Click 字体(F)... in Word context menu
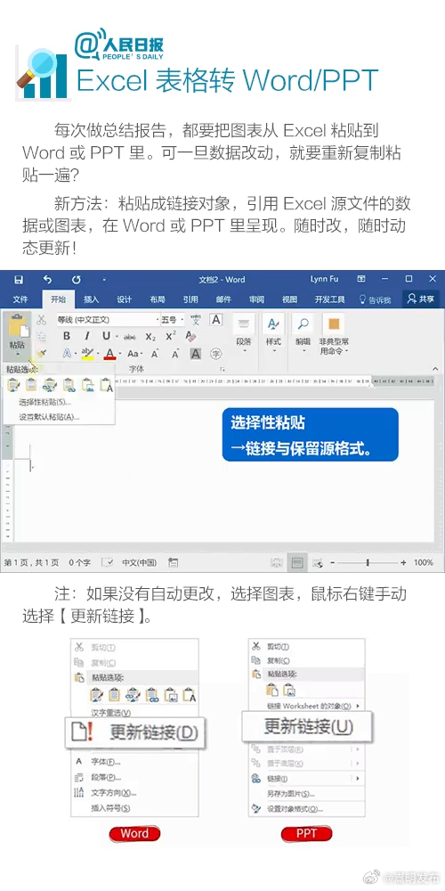Image resolution: width=445 pixels, height=891 pixels. pyautogui.click(x=106, y=762)
